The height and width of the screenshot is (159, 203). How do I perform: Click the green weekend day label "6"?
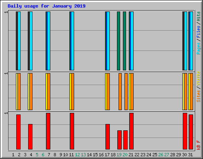coord(43,155)
